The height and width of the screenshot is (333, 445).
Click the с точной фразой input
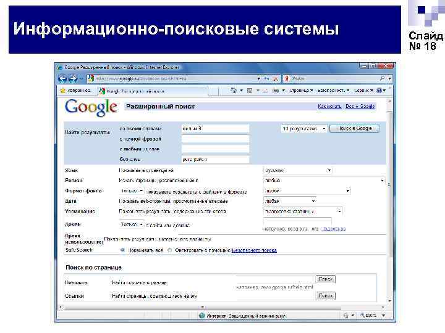[x=216, y=139]
